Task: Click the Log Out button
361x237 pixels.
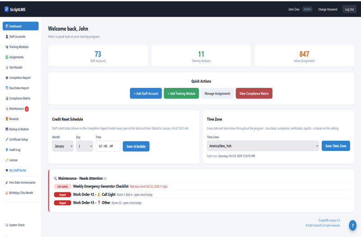Action: (349, 9)
